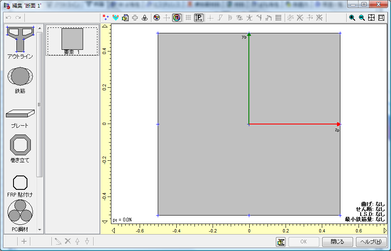Click the grey cross shape toolbar icon
Viewport: 391px width, 251px height.
click(135, 18)
